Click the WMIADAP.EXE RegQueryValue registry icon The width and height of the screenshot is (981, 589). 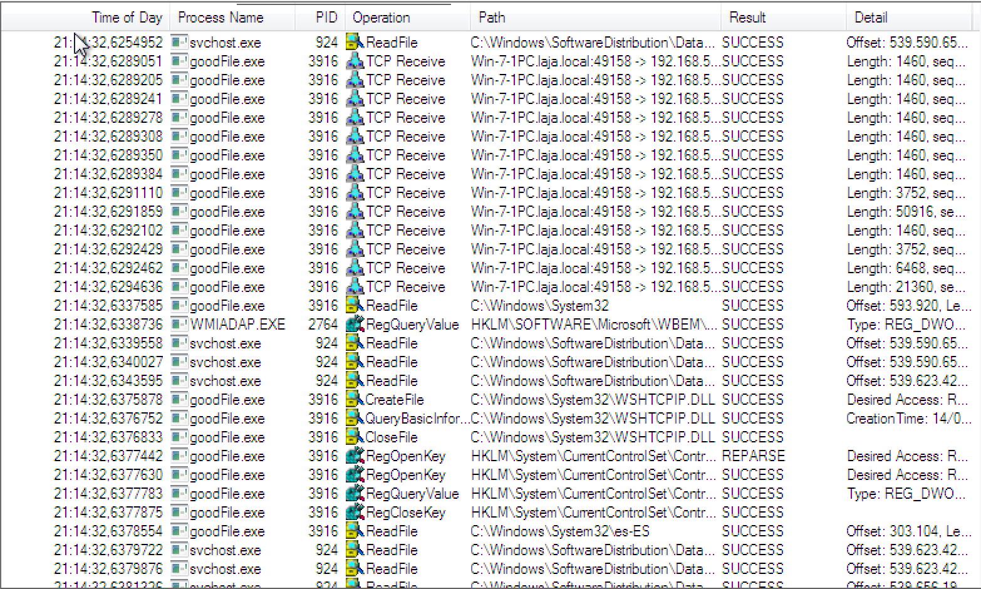pos(355,325)
